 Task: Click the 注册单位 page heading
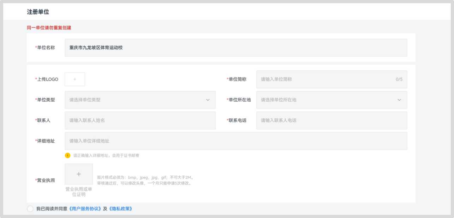point(38,12)
